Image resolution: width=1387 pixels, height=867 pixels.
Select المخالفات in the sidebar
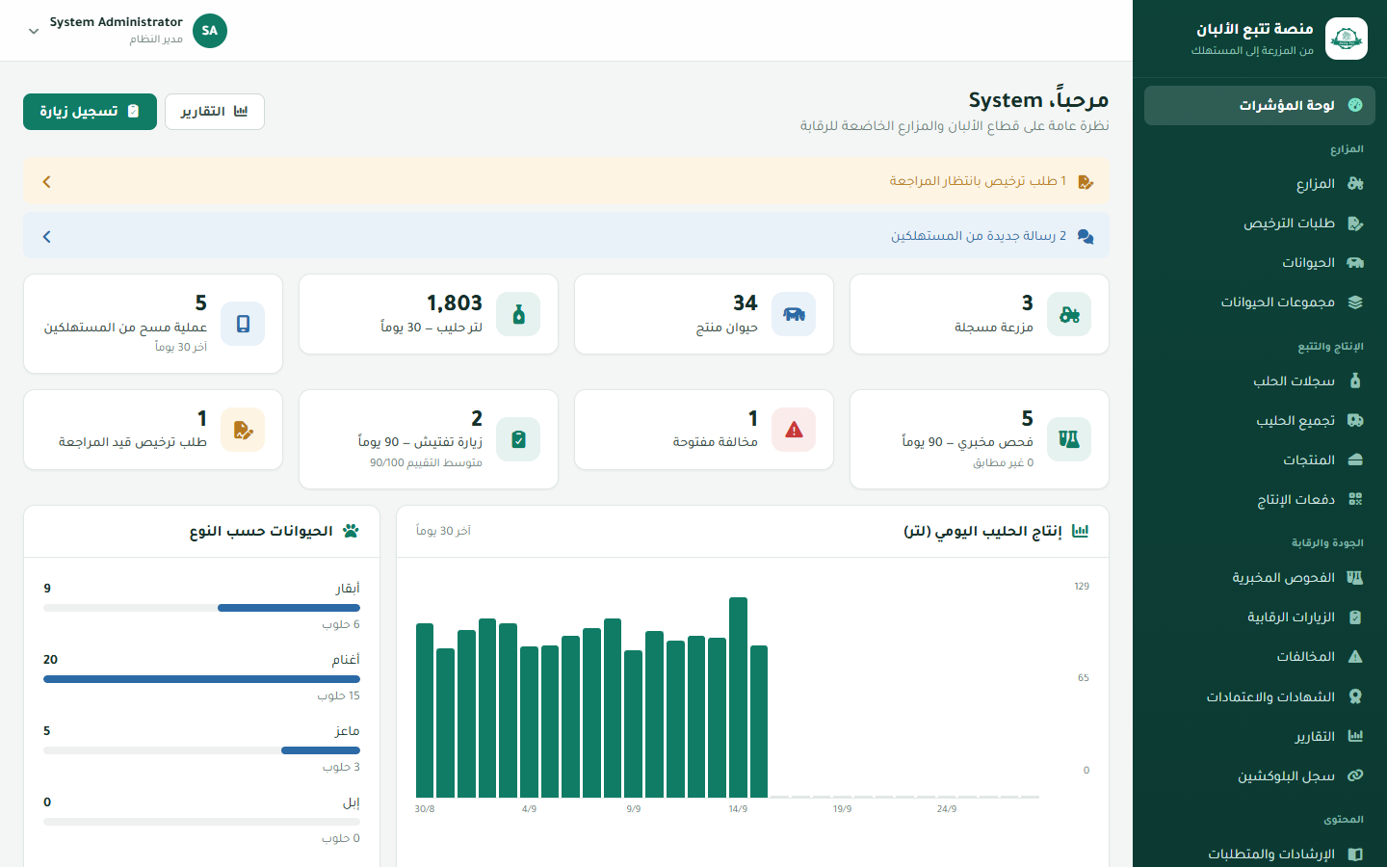[1260, 657]
